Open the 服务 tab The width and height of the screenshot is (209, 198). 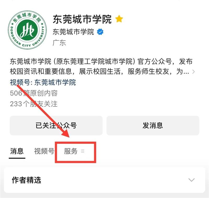pyautogui.click(x=71, y=151)
